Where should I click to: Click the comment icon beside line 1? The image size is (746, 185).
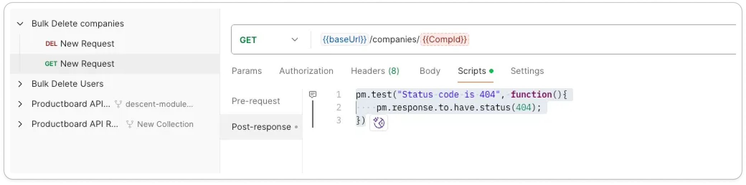point(313,94)
